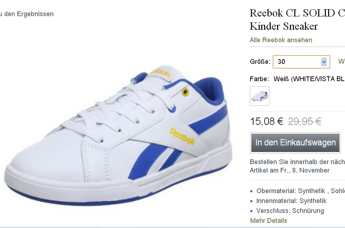Click the Reebok CL SOLID product title
Screen dimensions: 345x228
click(x=297, y=19)
